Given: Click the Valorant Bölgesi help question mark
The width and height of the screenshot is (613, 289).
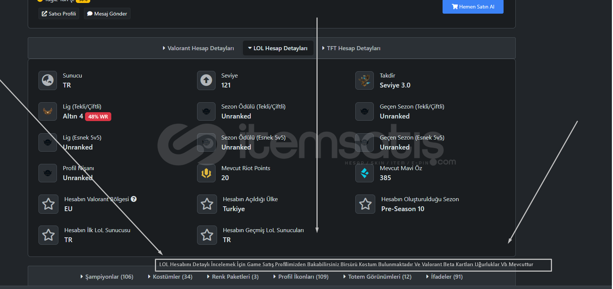Looking at the screenshot, I should tap(134, 199).
